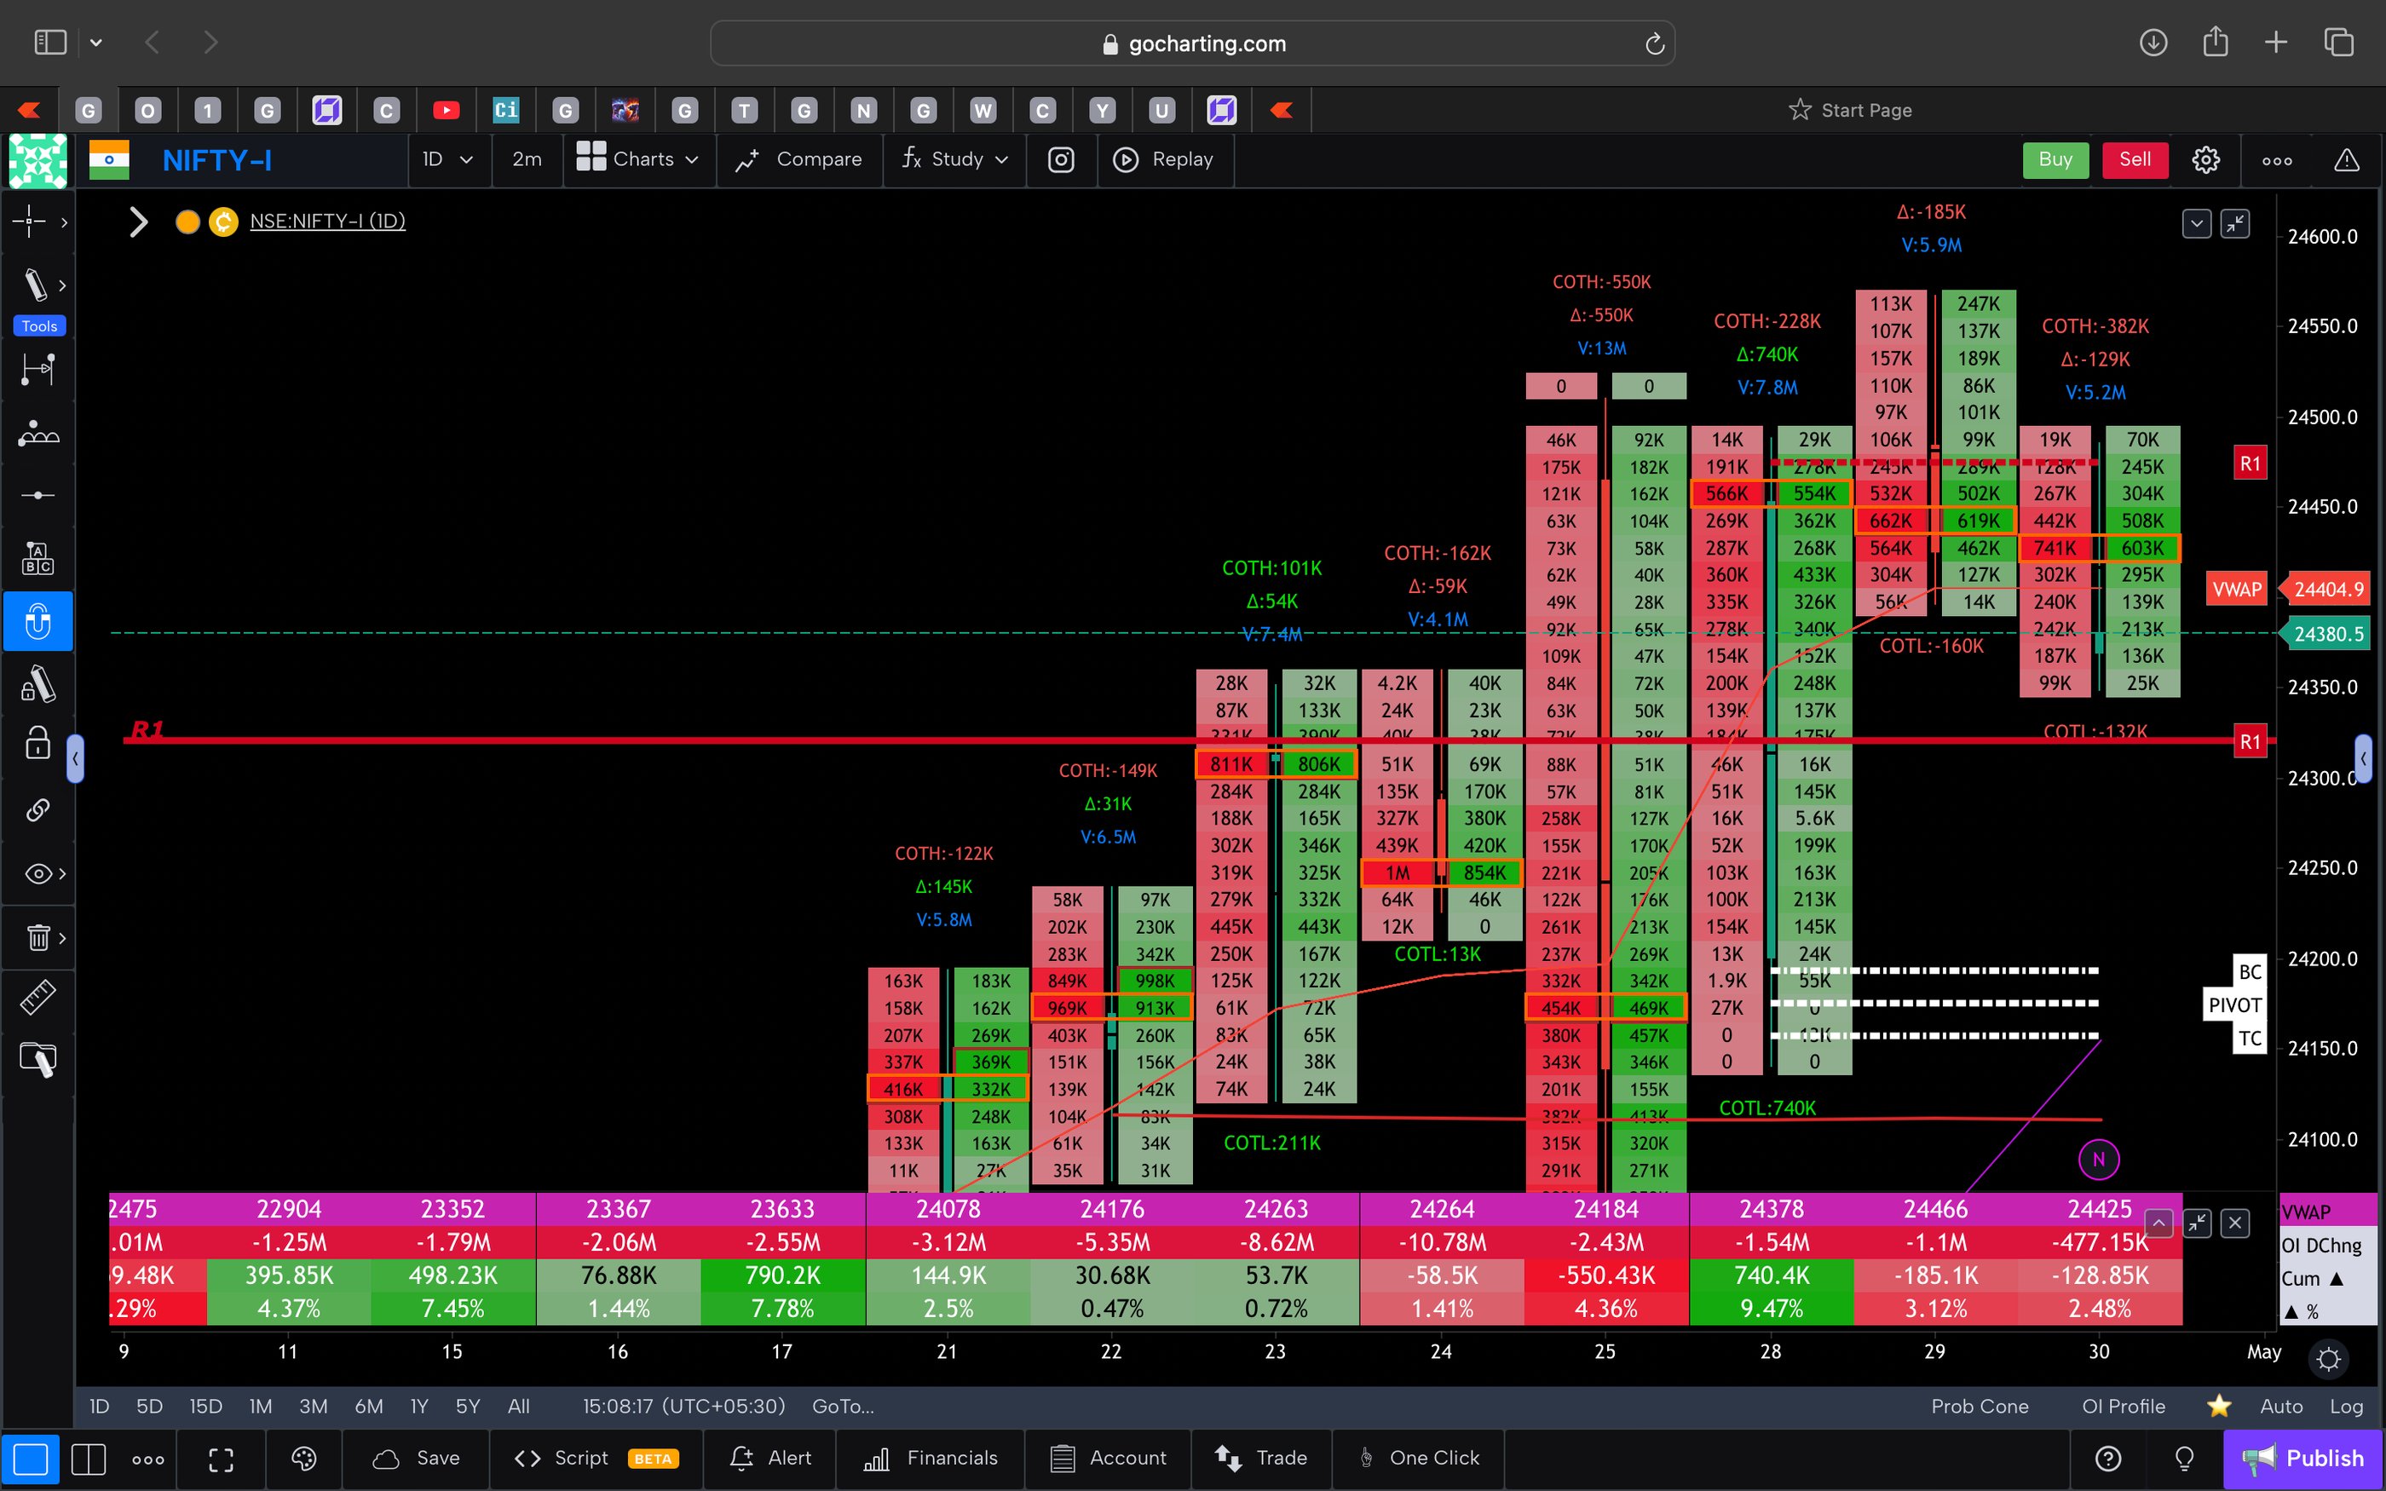Click the green Buy button
This screenshot has height=1491, width=2386.
tap(2055, 158)
